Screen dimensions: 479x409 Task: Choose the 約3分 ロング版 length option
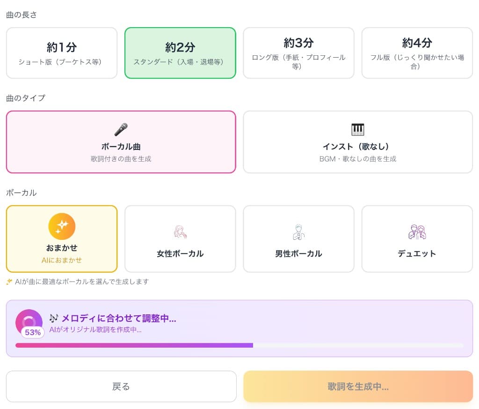click(x=298, y=52)
